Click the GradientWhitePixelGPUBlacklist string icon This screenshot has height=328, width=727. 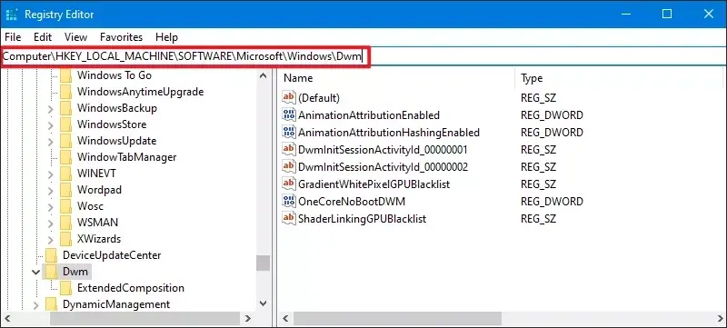pos(289,184)
